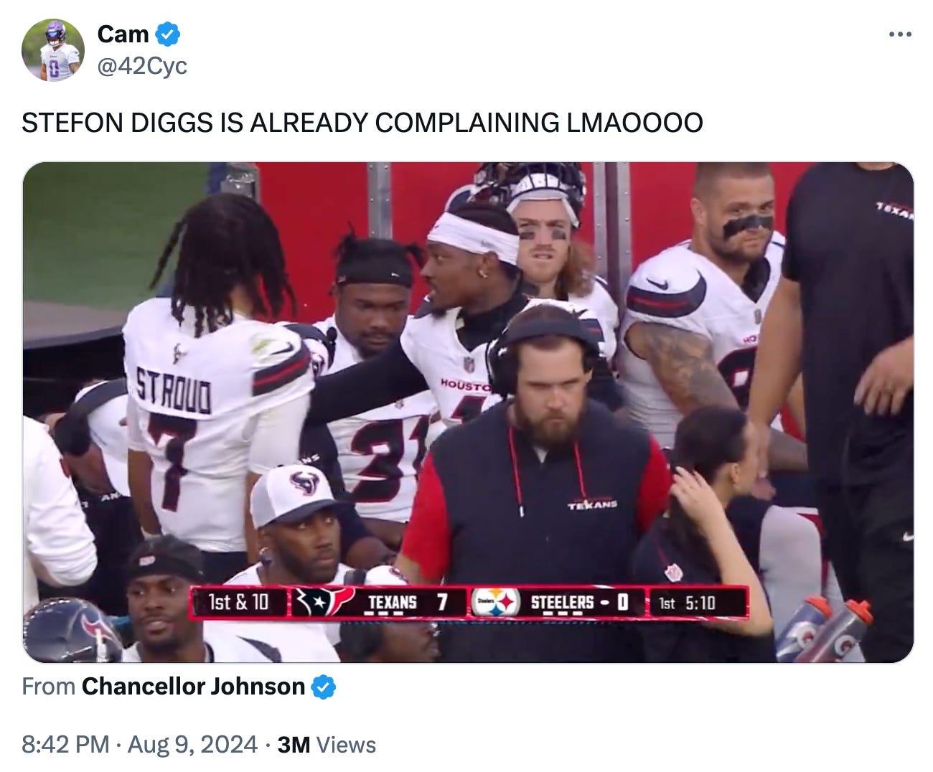Click the Steelers logo in the score bar

[495, 602]
